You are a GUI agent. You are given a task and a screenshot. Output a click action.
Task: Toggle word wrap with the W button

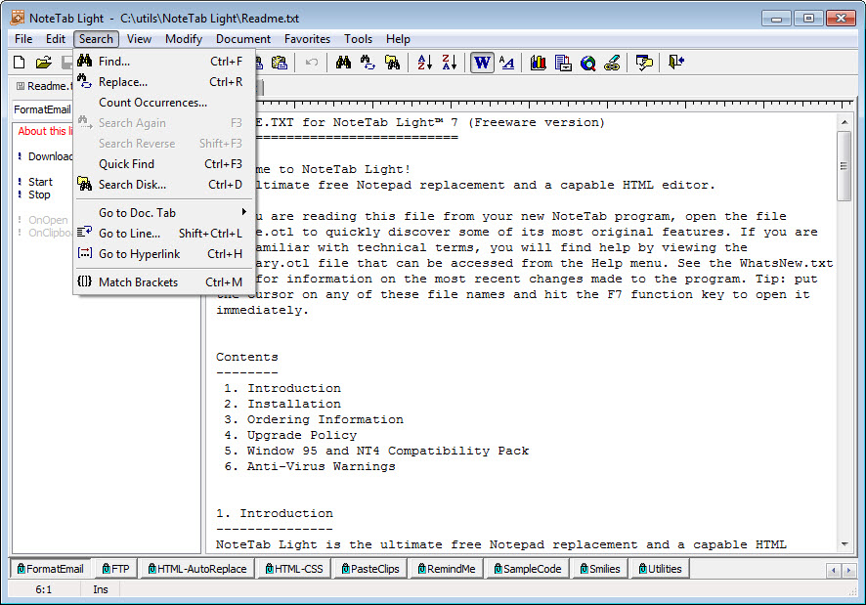482,63
